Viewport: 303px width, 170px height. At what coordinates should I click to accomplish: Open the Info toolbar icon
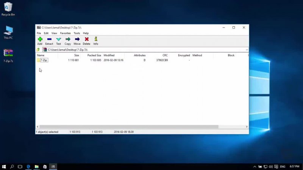click(96, 40)
